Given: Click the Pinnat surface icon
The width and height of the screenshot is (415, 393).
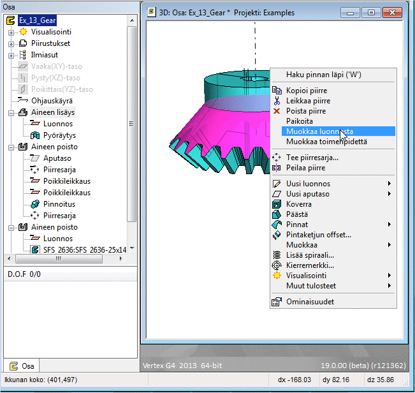Looking at the screenshot, I should click(x=277, y=225).
